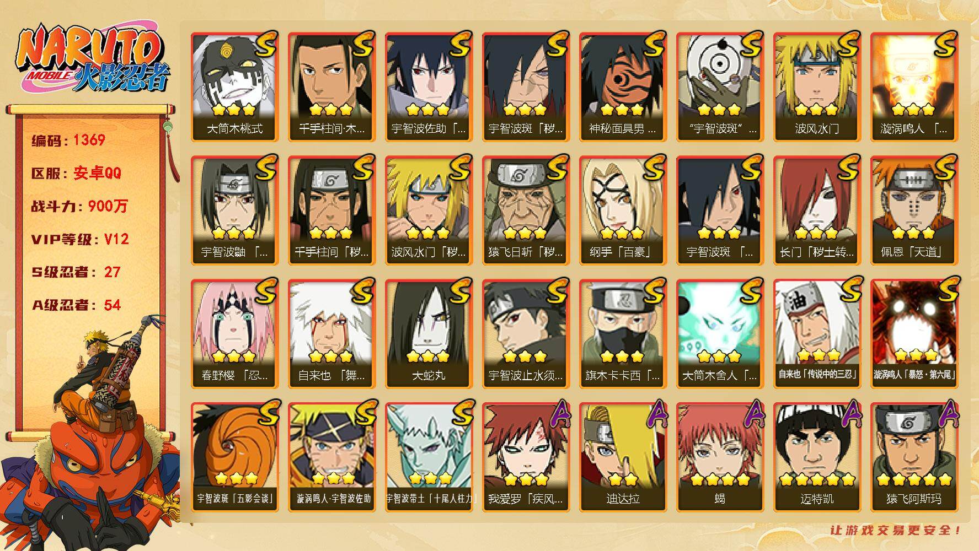Screen dimensions: 979x551
Task: Click the Naruto Mobile 火影忍者 logo
Action: click(91, 59)
